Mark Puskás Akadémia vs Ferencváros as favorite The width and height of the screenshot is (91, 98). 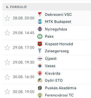click(7, 92)
